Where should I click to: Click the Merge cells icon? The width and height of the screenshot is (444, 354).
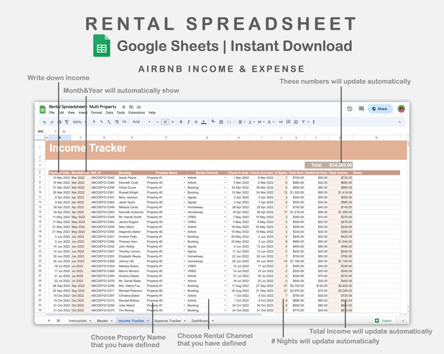229,122
